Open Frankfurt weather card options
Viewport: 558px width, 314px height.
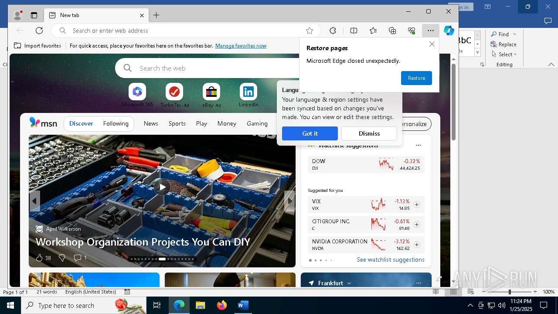tap(418, 283)
